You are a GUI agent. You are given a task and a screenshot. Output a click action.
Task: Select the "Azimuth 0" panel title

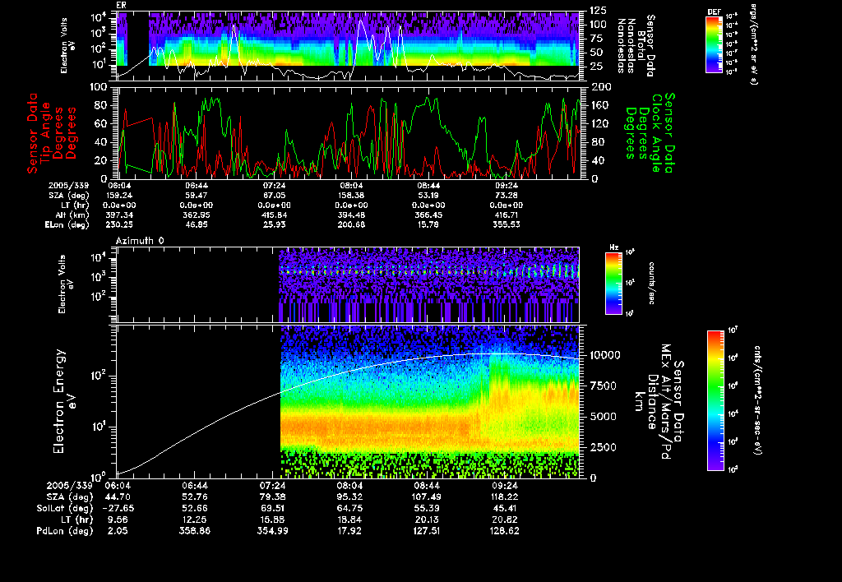140,241
